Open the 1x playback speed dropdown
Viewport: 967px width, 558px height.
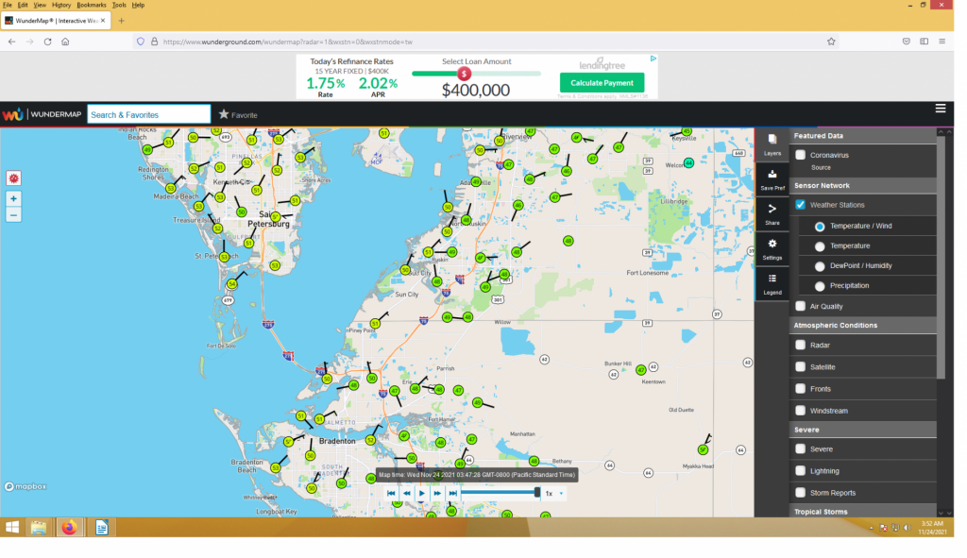coord(554,493)
